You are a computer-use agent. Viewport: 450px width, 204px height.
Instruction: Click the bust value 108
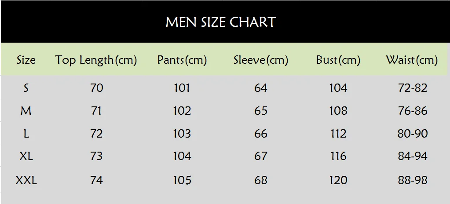(338, 111)
